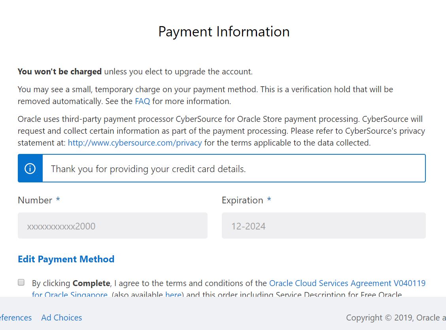Viewport: 446px width, 330px height.
Task: Click the Preferences link in the footer
Action: click(x=16, y=317)
